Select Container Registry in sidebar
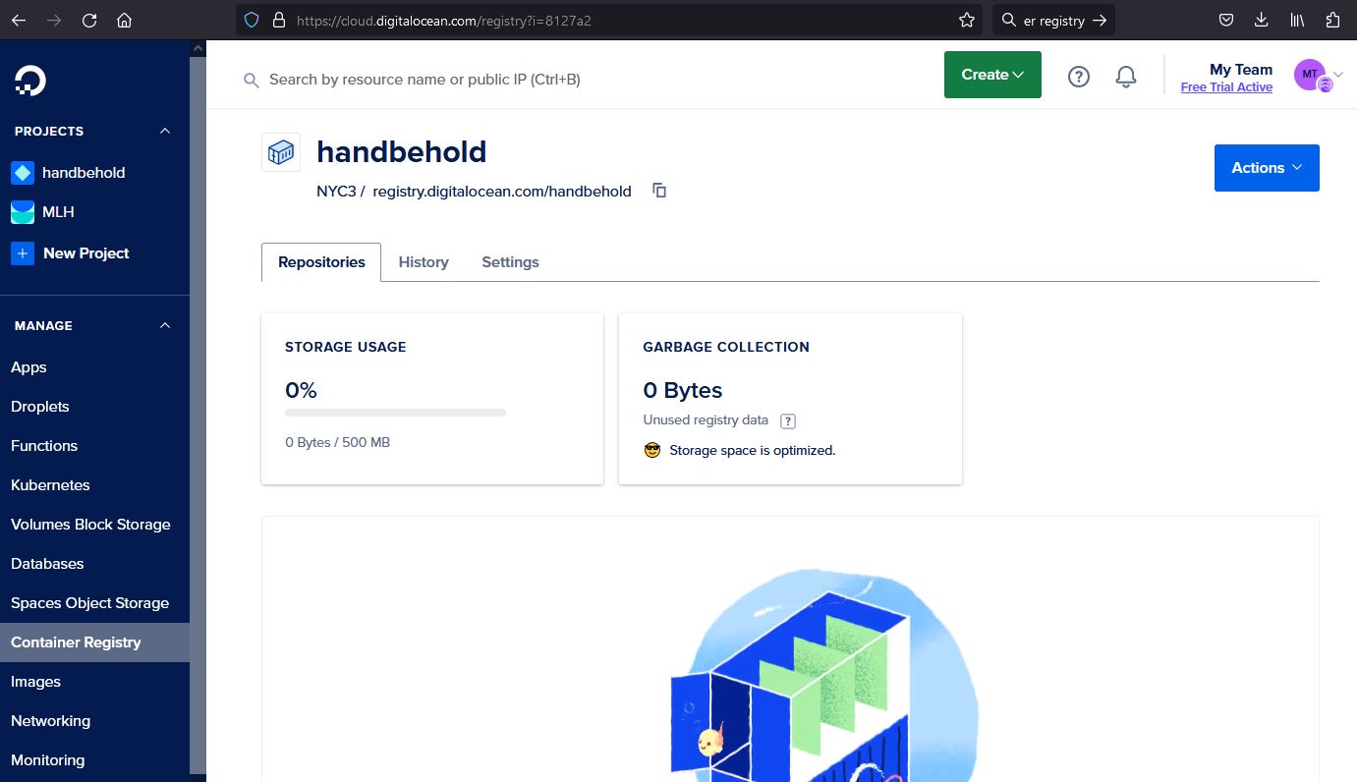 94,642
